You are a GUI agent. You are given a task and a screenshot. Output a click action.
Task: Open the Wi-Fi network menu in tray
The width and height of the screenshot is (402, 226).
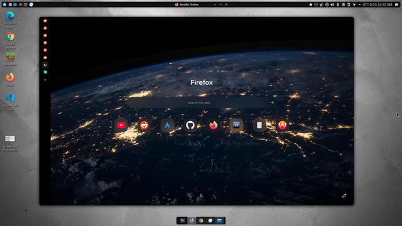click(354, 4)
